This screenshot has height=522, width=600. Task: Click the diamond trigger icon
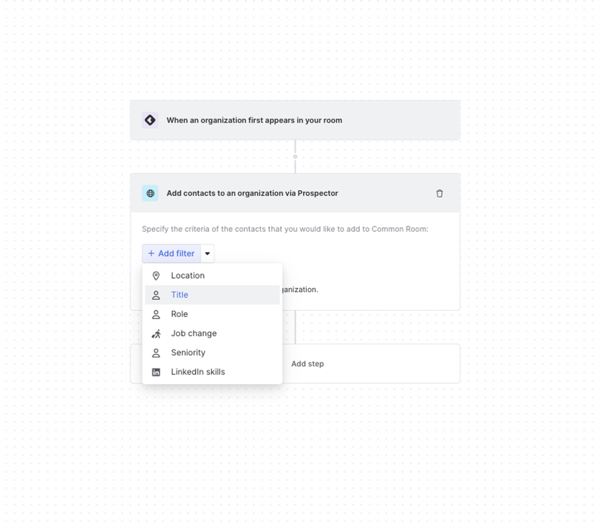pyautogui.click(x=150, y=120)
